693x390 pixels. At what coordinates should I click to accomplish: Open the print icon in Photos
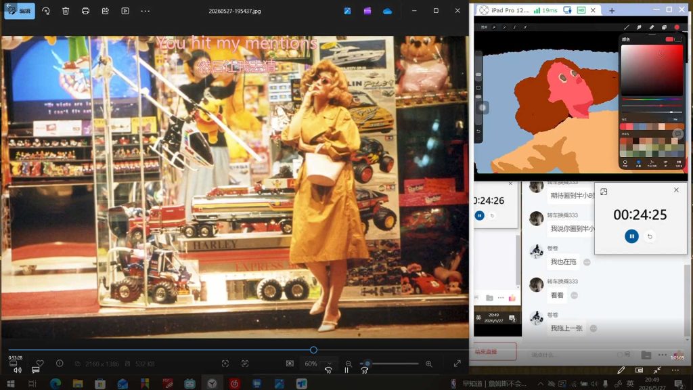[x=85, y=11]
